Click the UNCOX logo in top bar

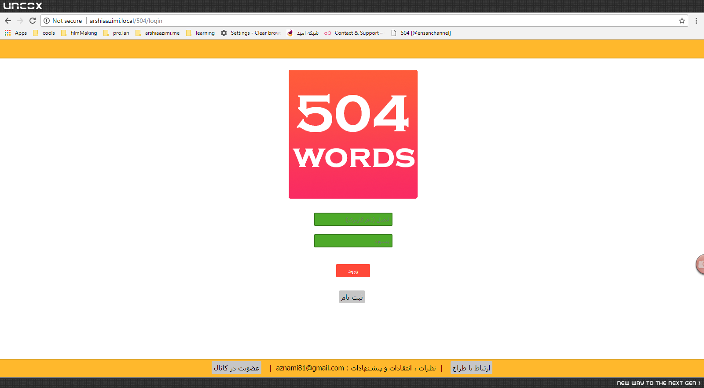23,6
